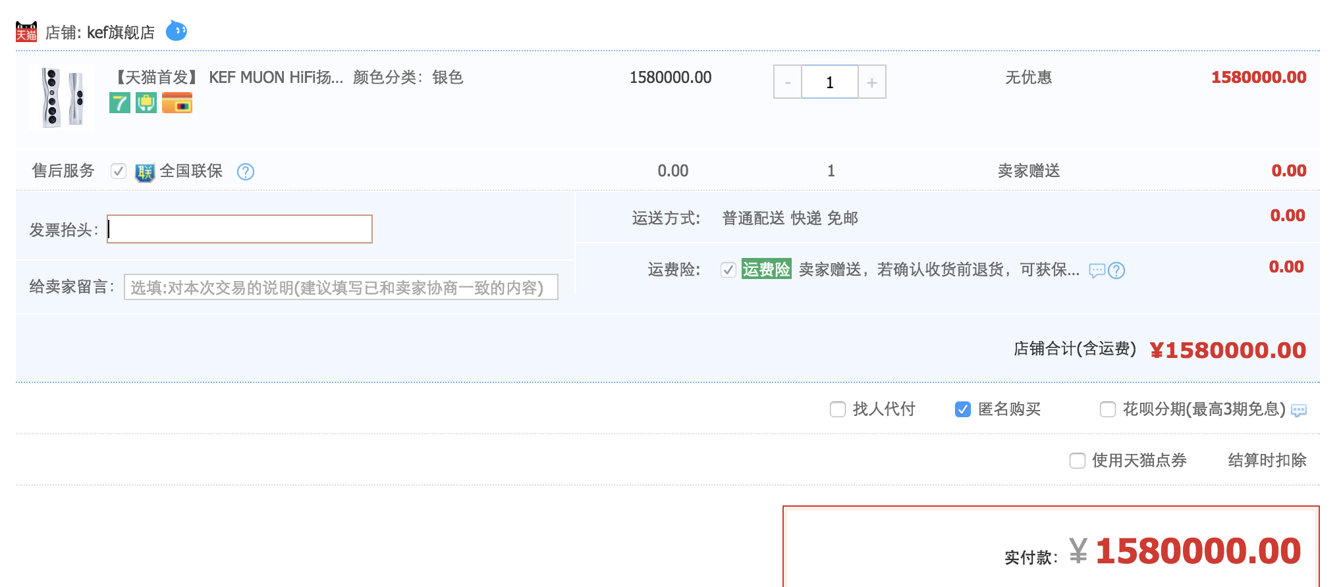Viewport: 1341px width, 587px height.
Task: Focus the 发票抬头 input field
Action: tap(240, 229)
